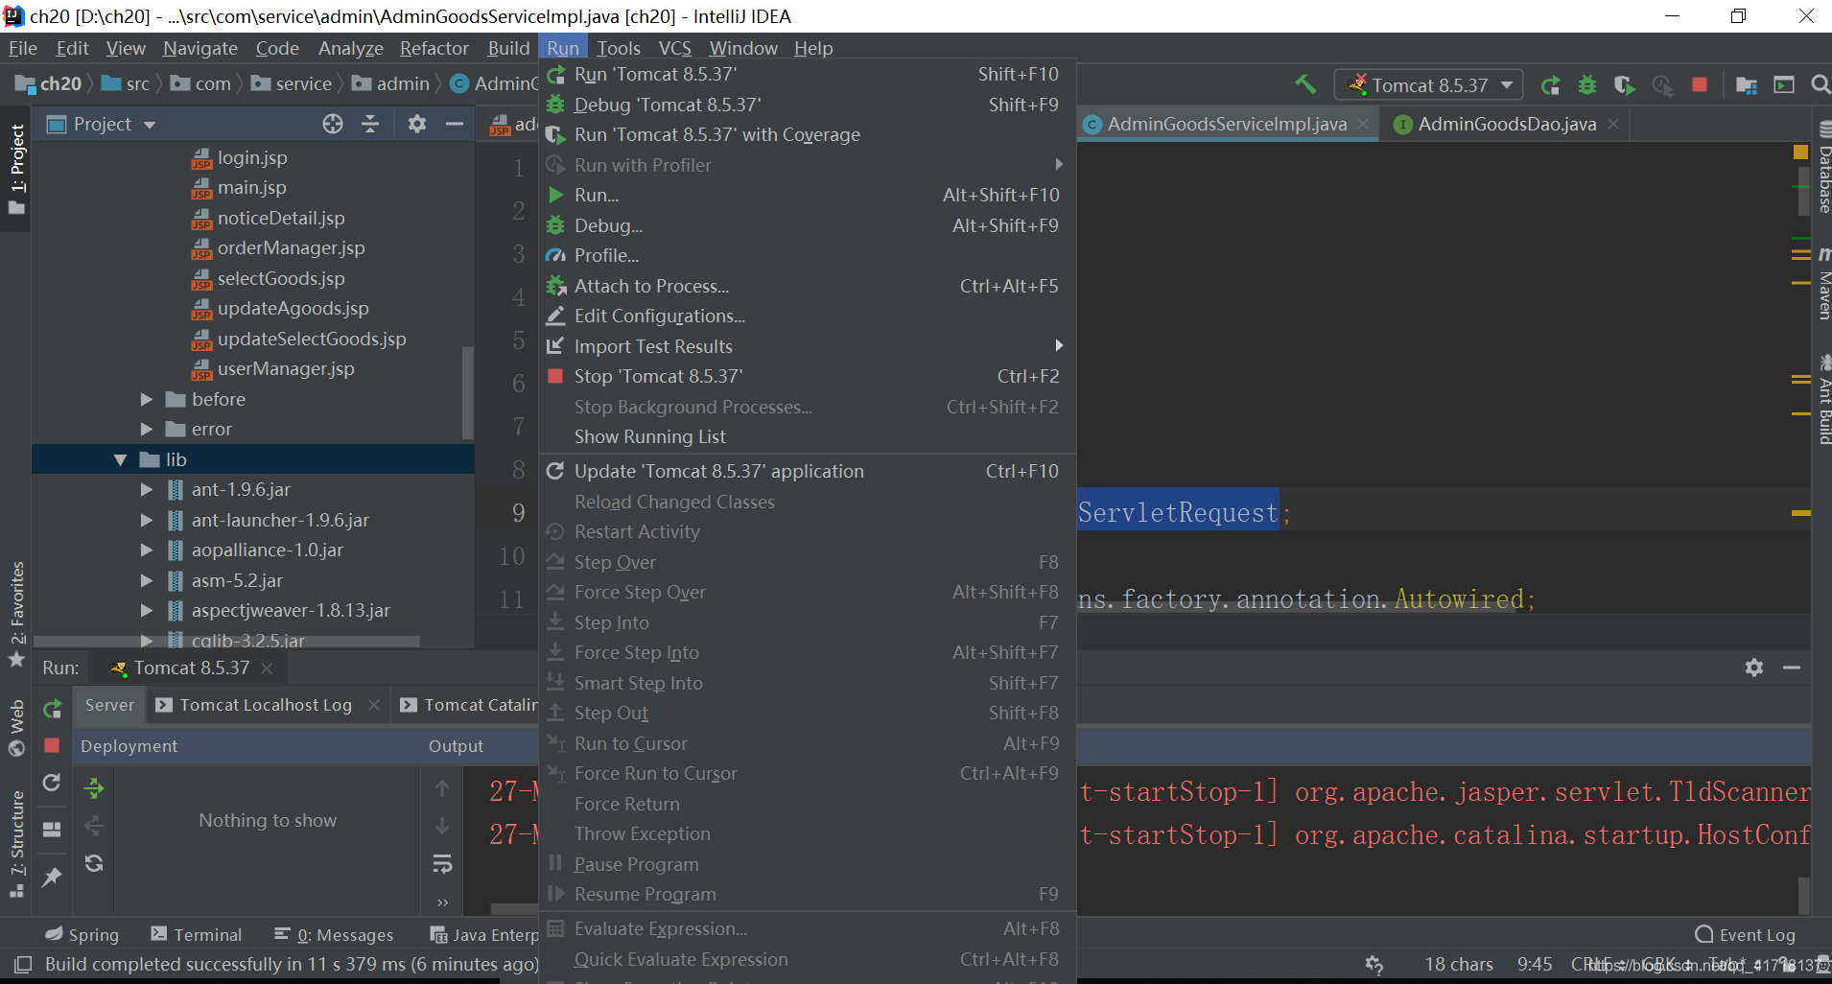Open Project panel settings gear
Screen dimensions: 1832x984
(x=416, y=124)
